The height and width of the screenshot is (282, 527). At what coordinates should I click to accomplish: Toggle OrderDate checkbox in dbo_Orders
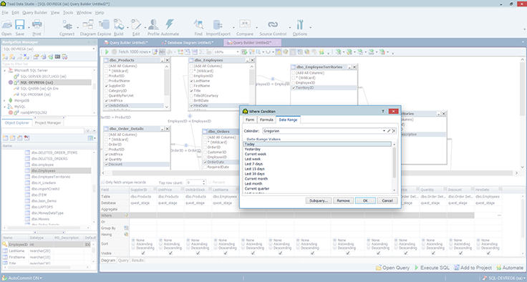(205, 162)
